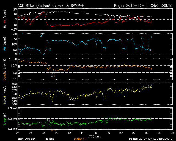Click the '-20' value on the Bt Bz axis
Viewport: 176px width, 141px height.
tap(14, 29)
